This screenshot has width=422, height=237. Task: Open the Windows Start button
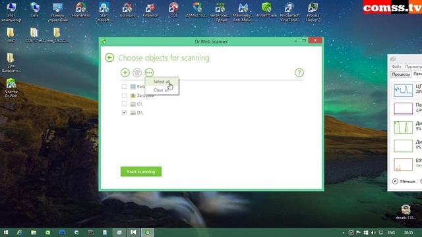[6, 232]
